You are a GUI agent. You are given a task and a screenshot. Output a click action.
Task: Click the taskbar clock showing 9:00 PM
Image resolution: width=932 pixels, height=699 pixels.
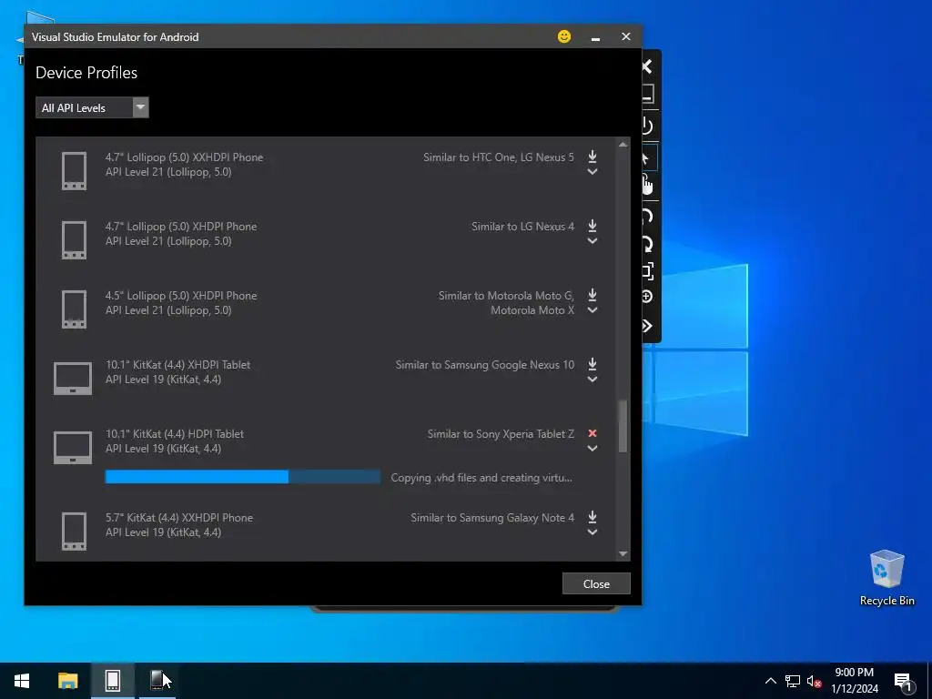[x=854, y=681]
